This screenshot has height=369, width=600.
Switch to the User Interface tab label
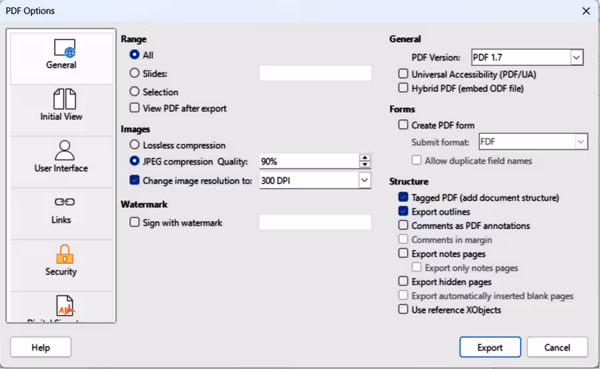coord(61,169)
